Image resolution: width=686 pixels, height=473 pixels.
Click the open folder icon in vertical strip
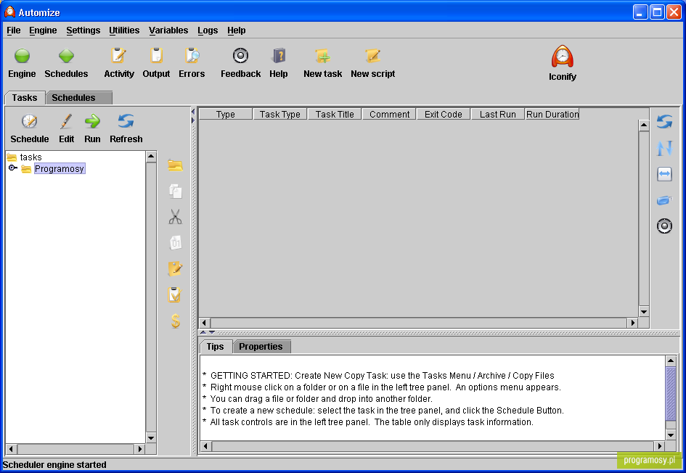pyautogui.click(x=175, y=165)
